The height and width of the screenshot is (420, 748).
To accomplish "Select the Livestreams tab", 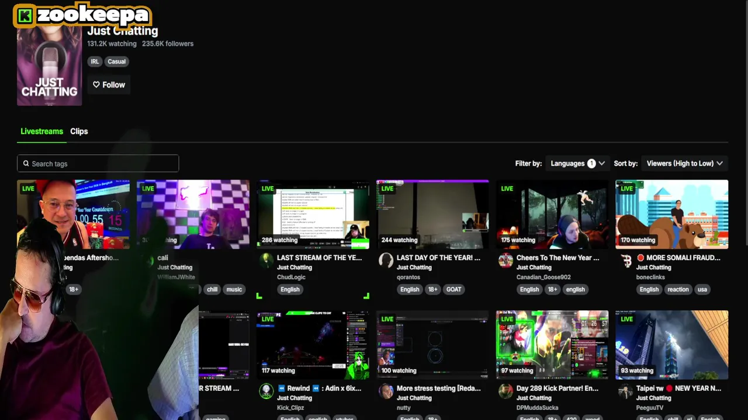I will tap(41, 131).
